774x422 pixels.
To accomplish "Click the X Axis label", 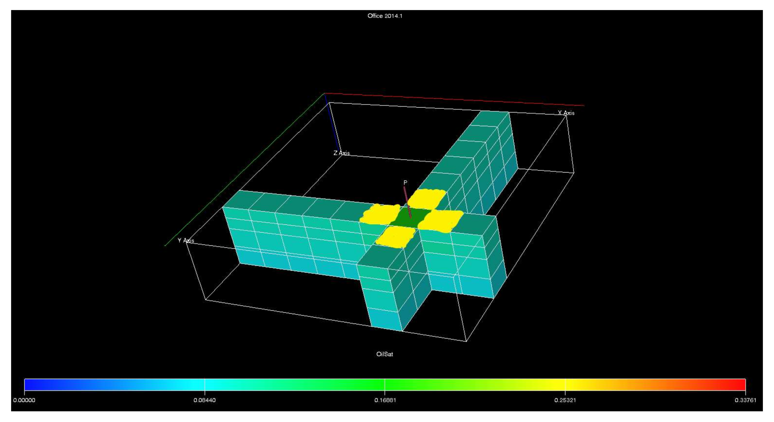I will [x=566, y=113].
